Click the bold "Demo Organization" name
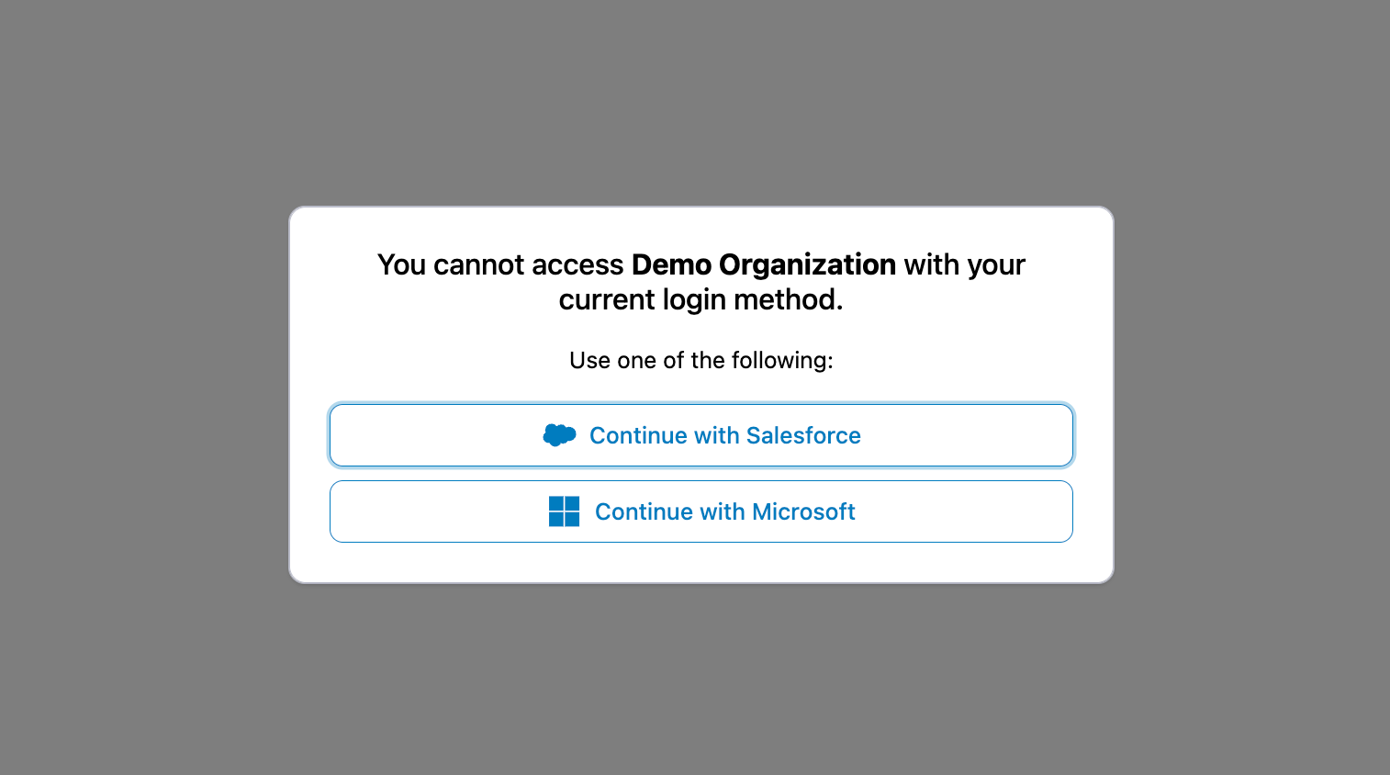Screen dimensions: 1390x775 point(763,264)
